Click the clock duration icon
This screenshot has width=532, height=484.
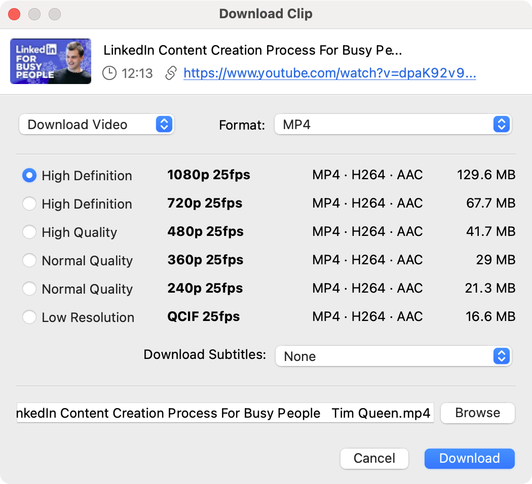pyautogui.click(x=109, y=73)
